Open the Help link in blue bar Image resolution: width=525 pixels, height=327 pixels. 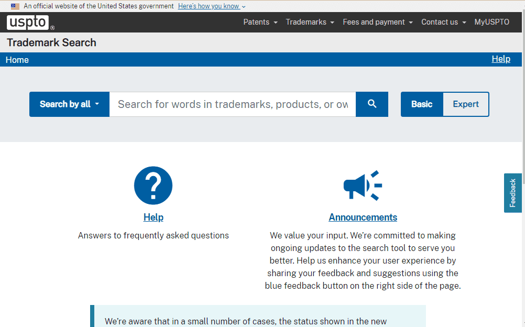(x=501, y=59)
